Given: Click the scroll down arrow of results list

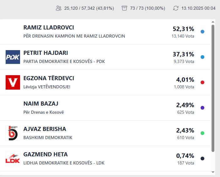Looking at the screenshot, I should pyautogui.click(x=213, y=172).
